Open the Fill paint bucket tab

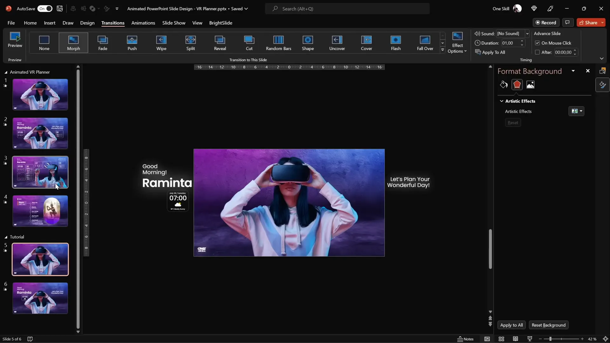coord(504,84)
